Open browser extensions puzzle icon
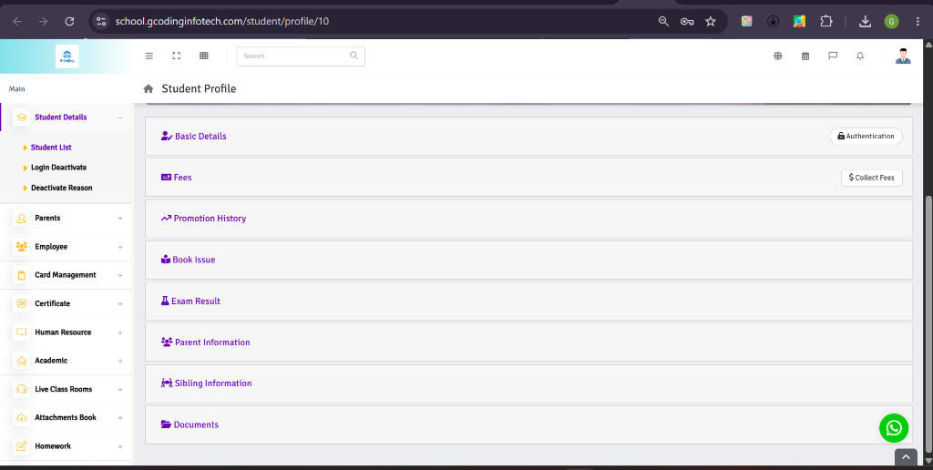Viewport: 933px width, 470px height. tap(825, 22)
